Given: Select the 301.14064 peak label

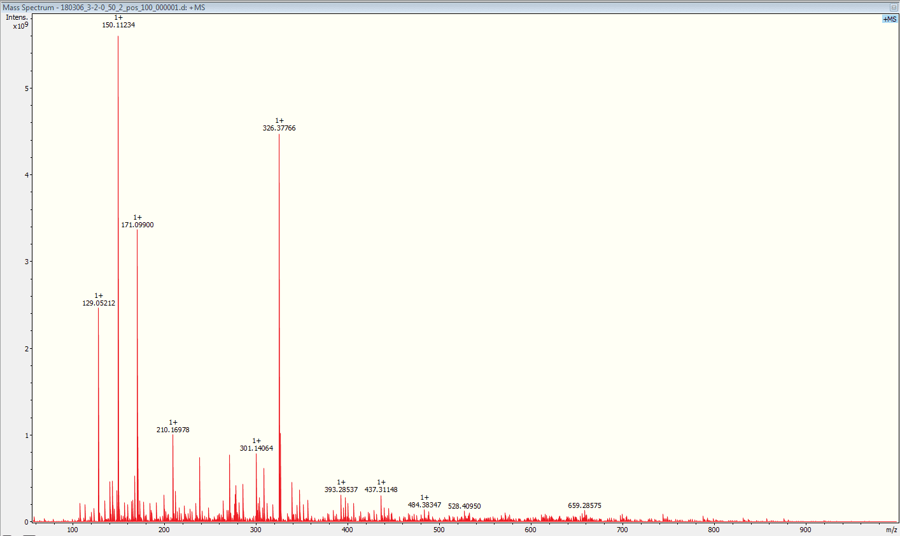Looking at the screenshot, I should 257,448.
